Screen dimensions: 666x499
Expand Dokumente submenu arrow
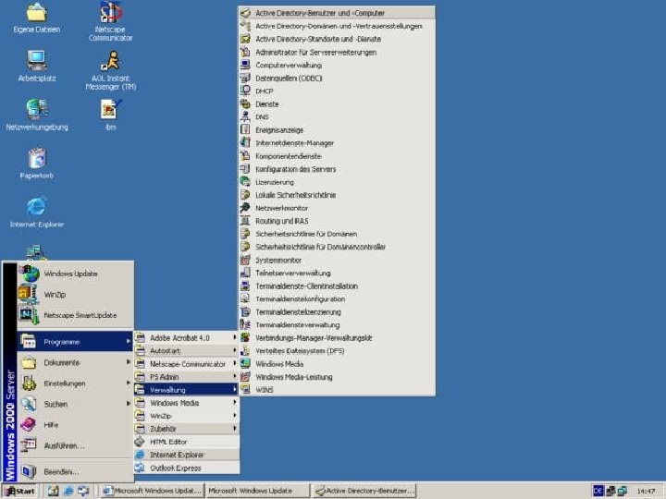pyautogui.click(x=128, y=362)
